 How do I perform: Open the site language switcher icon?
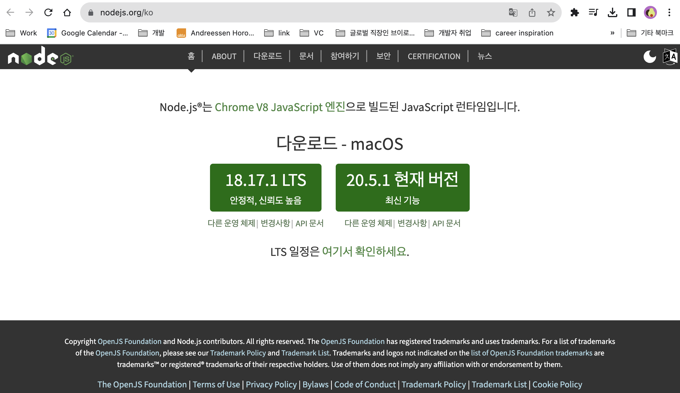point(670,56)
